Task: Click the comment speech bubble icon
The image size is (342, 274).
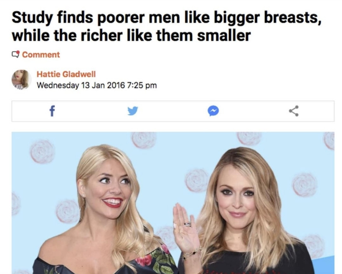Action: pyautogui.click(x=16, y=54)
